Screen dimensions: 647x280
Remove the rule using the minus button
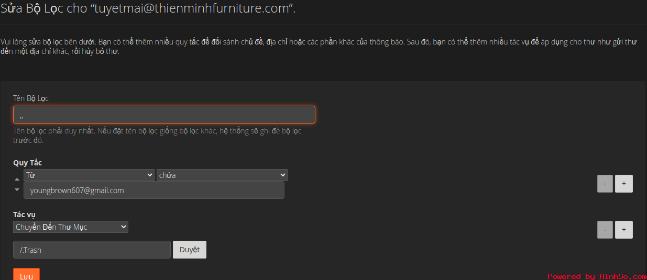pyautogui.click(x=605, y=184)
